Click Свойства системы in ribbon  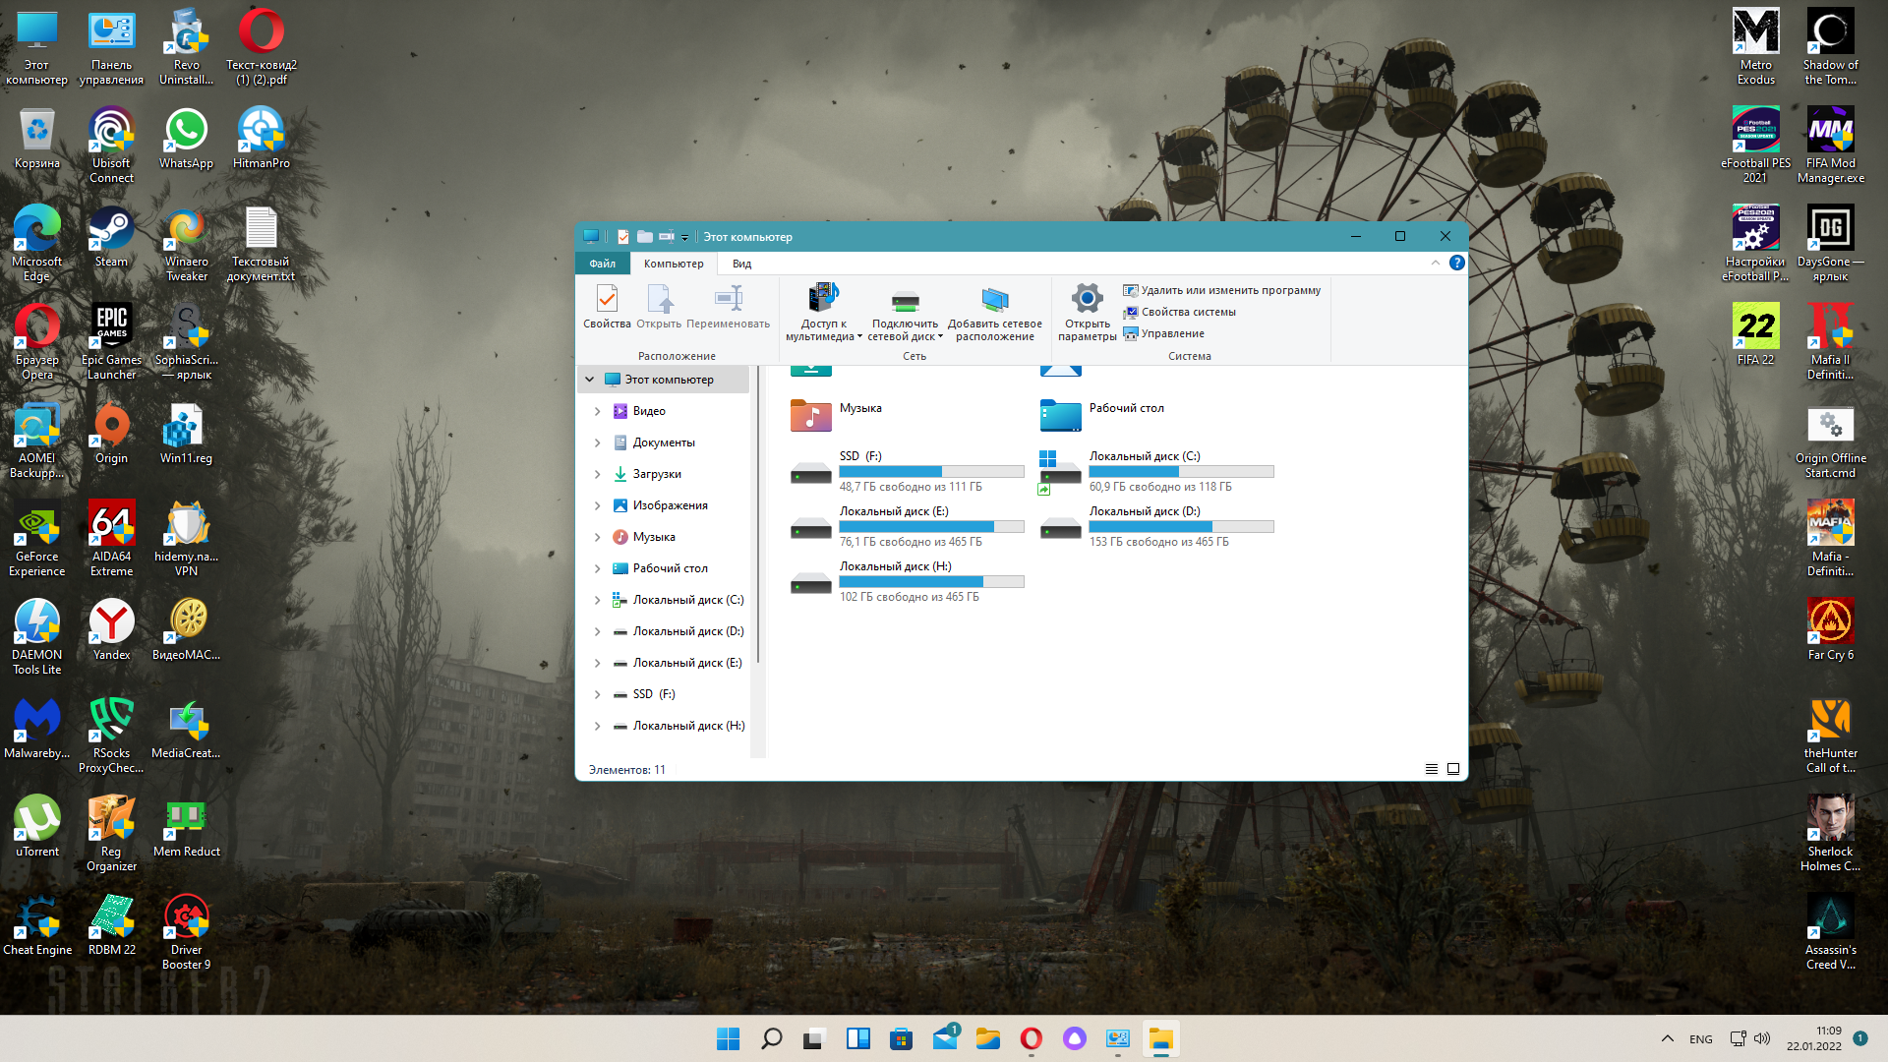tap(1188, 312)
